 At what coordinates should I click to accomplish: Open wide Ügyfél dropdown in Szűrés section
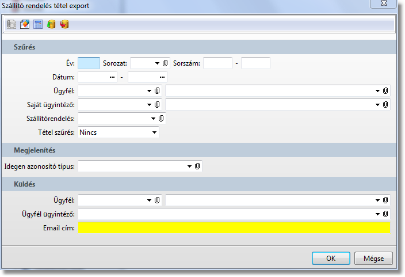[x=377, y=91]
